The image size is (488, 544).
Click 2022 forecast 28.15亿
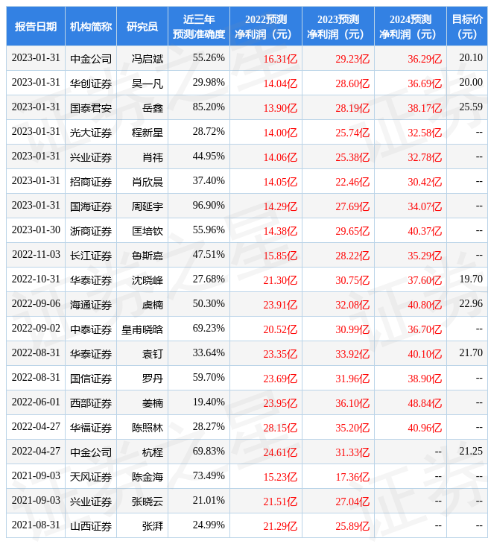point(280,428)
